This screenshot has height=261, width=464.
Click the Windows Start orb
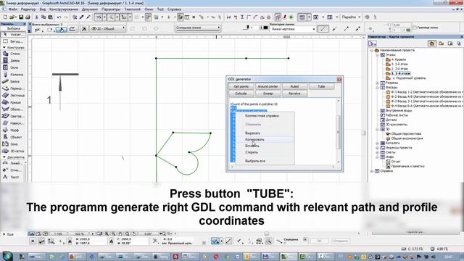7,256
